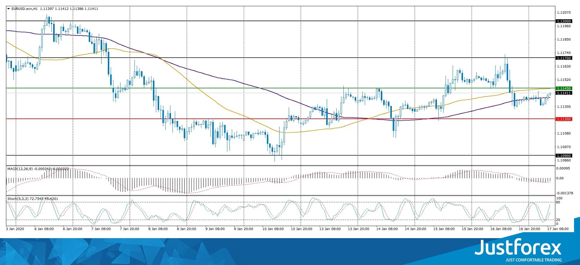Image resolution: width=580 pixels, height=265 pixels.
Task: Click the JUST COMFORTABLE TRADING tagline
Action: [x=533, y=260]
